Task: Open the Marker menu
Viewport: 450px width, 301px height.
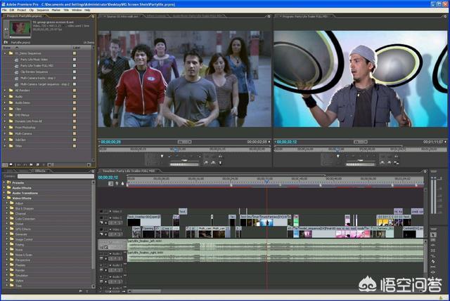Action: [56, 10]
